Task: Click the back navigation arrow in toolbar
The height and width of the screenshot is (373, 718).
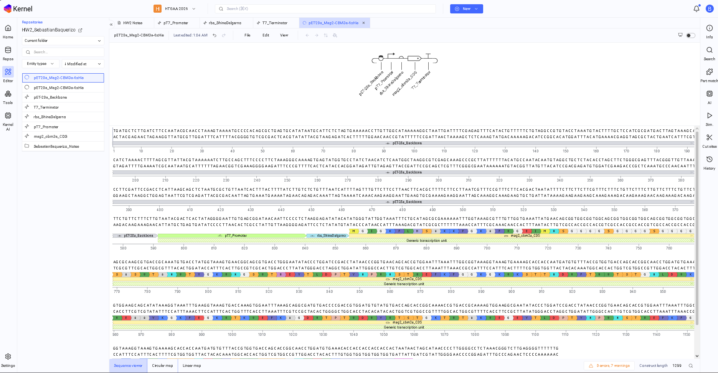Action: (x=307, y=35)
